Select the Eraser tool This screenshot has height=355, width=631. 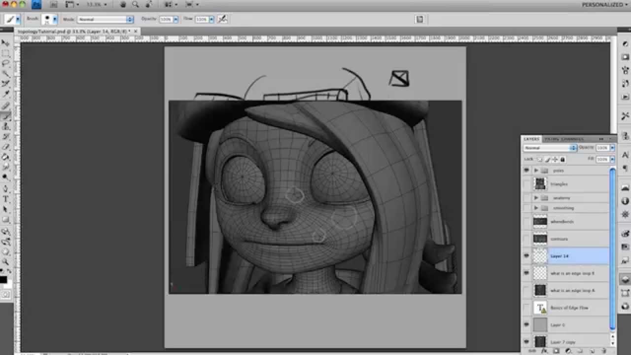[6, 147]
